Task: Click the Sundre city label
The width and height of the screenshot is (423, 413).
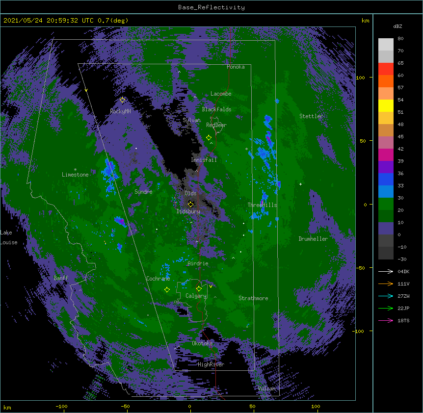Action: point(143,192)
